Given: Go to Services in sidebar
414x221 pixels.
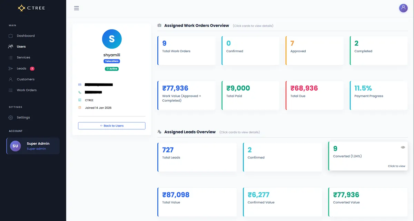Looking at the screenshot, I should tap(23, 57).
